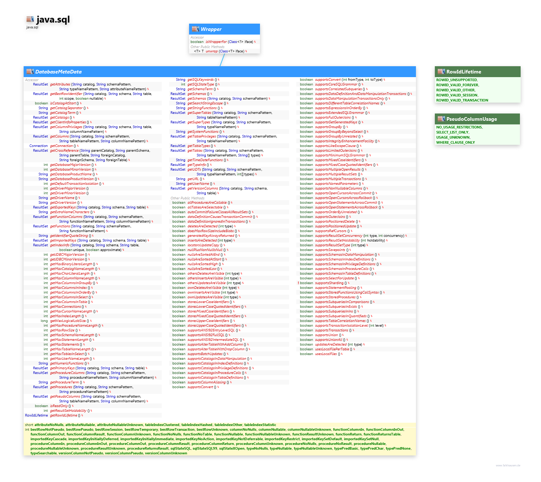Screen dimensions: 541x482
Task: Select the nullsAreSortedHigh method
Action: pos(203,264)
